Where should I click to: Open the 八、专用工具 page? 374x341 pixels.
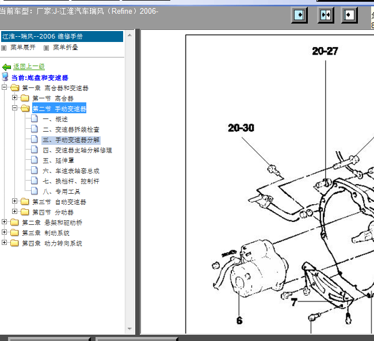[62, 191]
